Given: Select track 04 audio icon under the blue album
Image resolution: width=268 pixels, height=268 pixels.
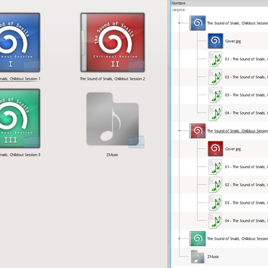Looking at the screenshot, I should tap(215, 113).
